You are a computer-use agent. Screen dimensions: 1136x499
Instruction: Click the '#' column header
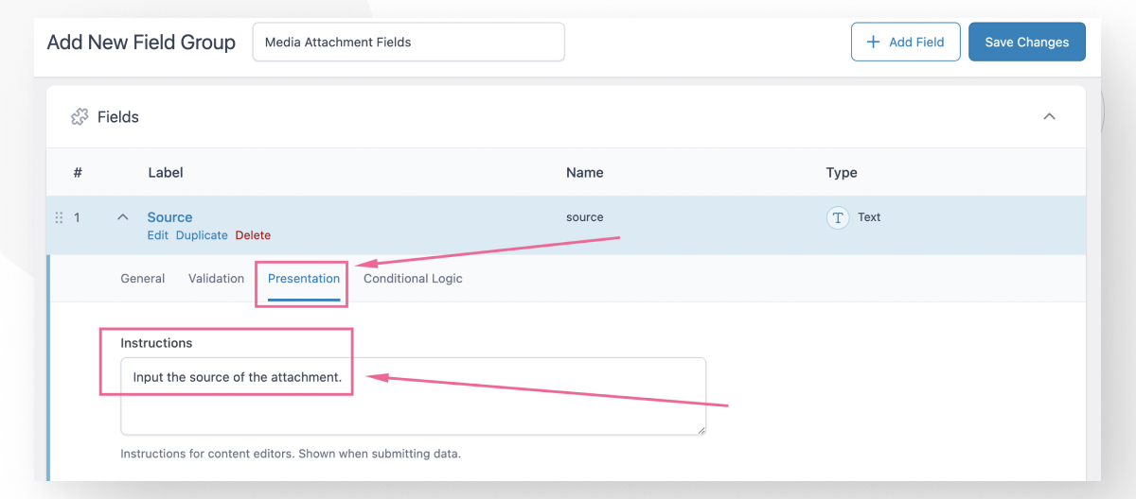78,173
